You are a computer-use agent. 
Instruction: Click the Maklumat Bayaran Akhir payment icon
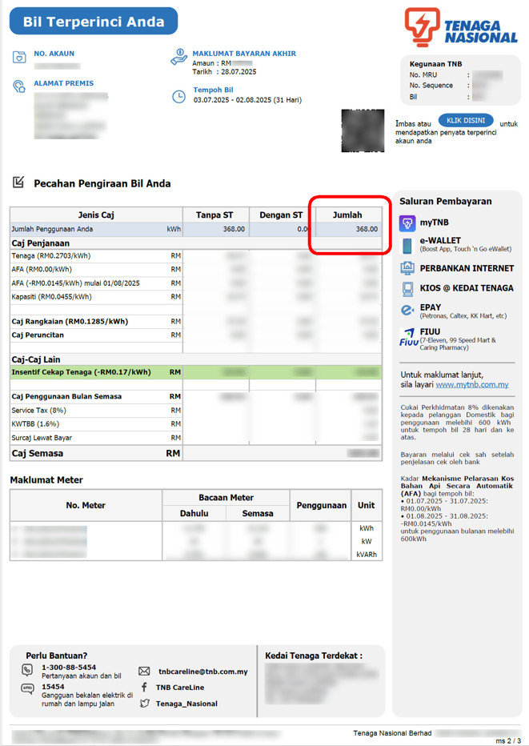178,57
